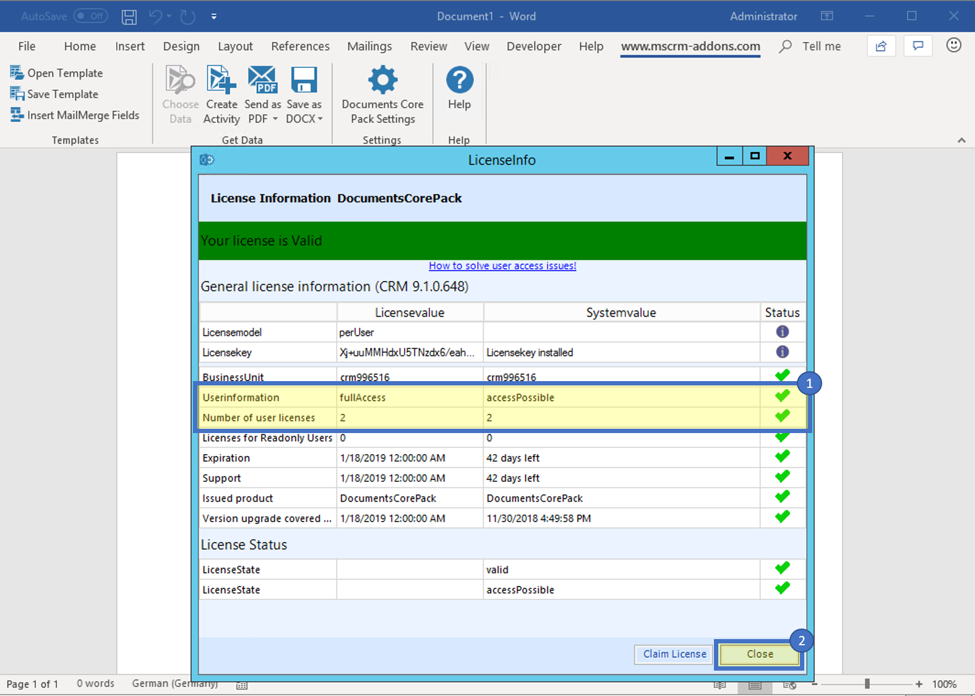The image size is (975, 696).
Task: Click the Expiration row green checkmark
Action: click(x=783, y=456)
